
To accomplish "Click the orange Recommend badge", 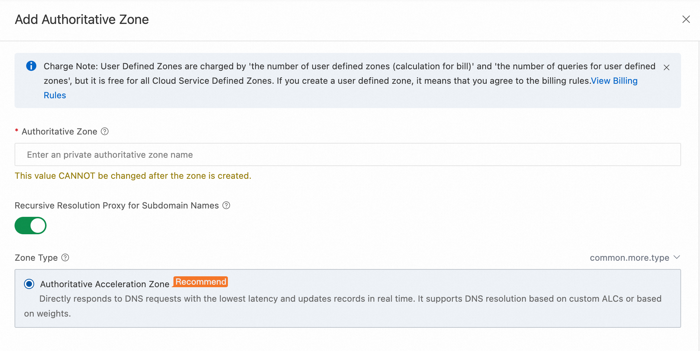I will [x=201, y=282].
